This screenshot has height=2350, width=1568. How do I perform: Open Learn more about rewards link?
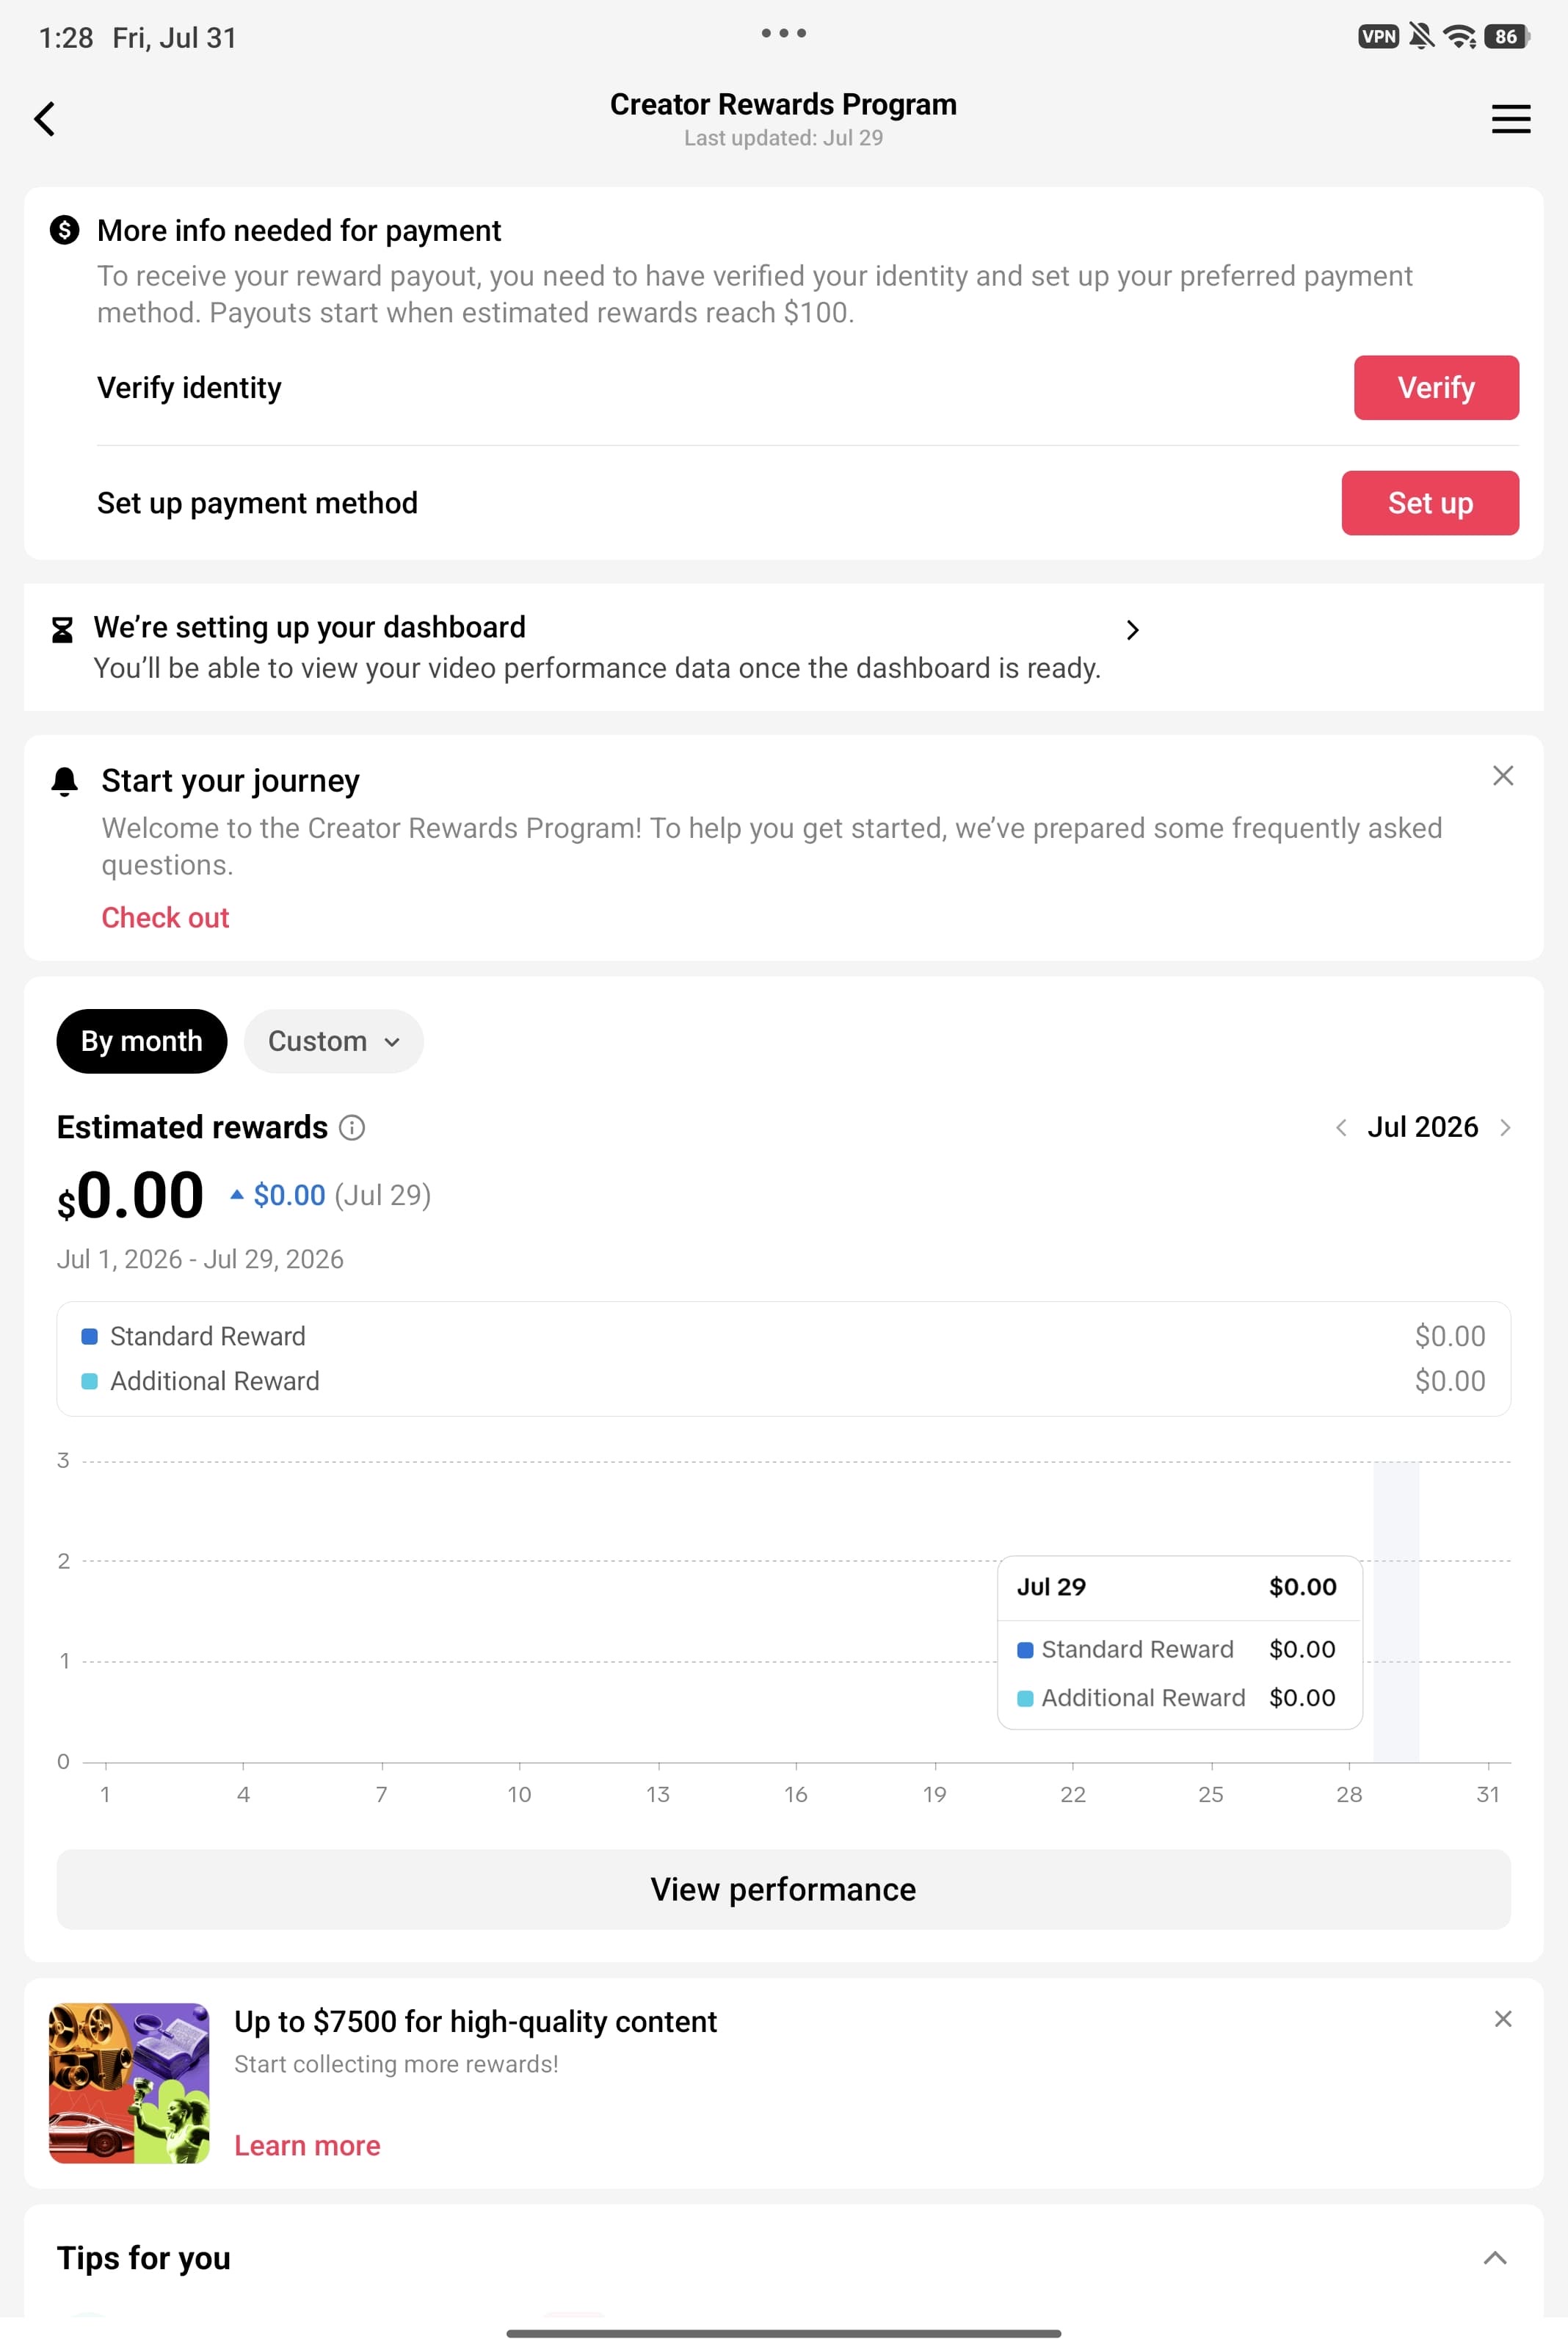pyautogui.click(x=307, y=2146)
